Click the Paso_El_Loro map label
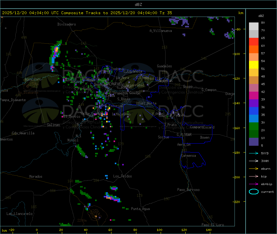The image size is (277, 234). coord(213,225)
